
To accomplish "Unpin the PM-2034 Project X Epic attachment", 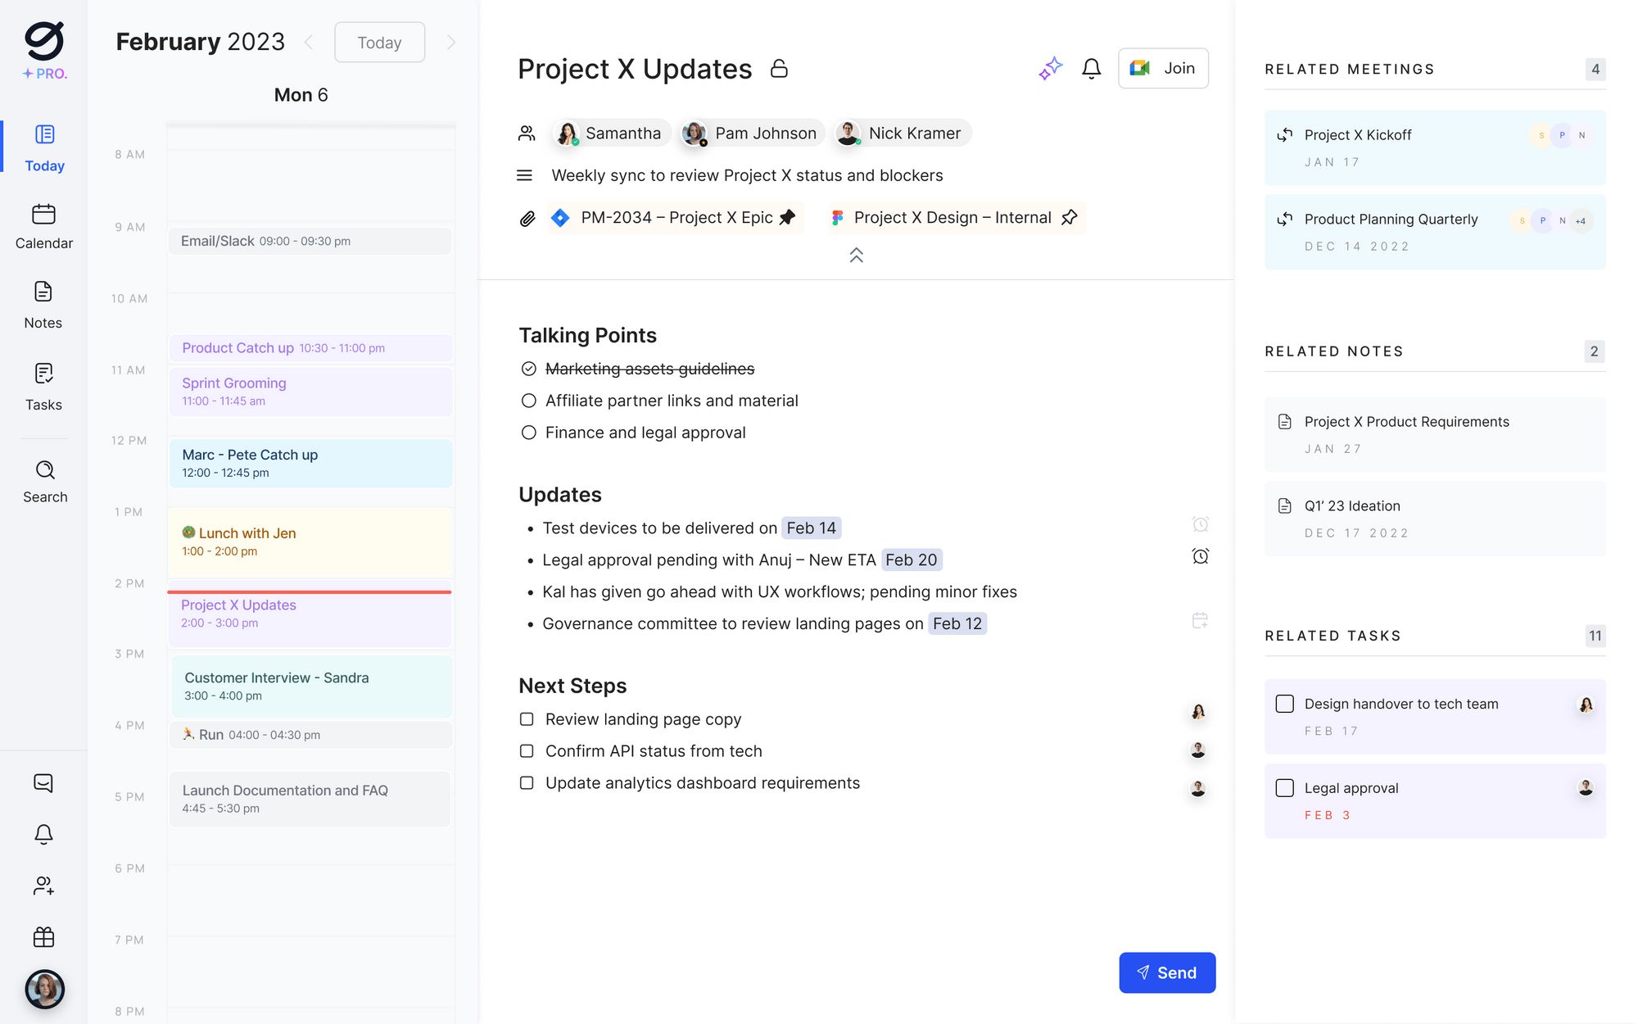I will point(788,217).
